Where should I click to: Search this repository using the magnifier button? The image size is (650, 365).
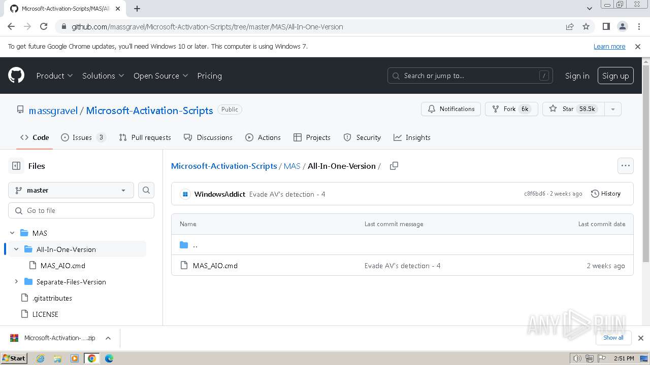point(146,190)
